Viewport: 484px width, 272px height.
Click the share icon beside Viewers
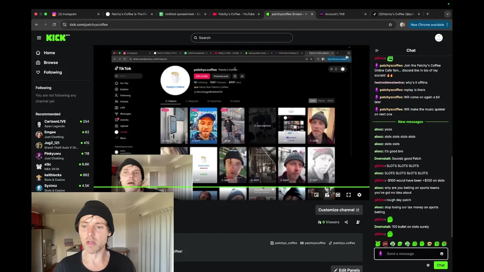coord(346,222)
